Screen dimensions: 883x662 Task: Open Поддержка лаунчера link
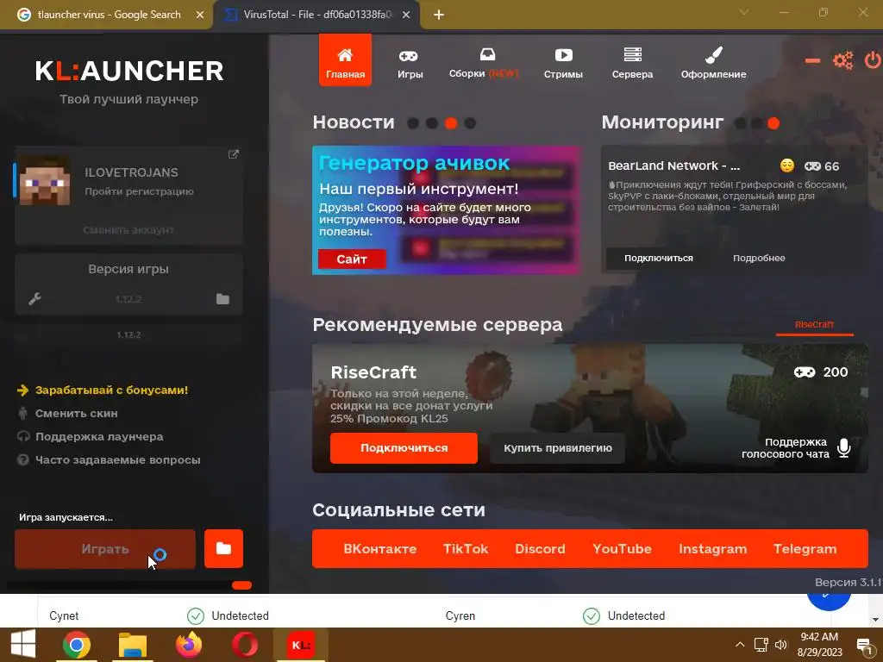click(98, 437)
